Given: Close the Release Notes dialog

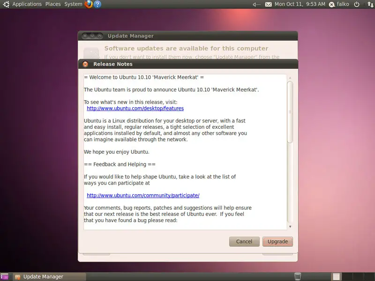Looking at the screenshot, I should pos(85,64).
